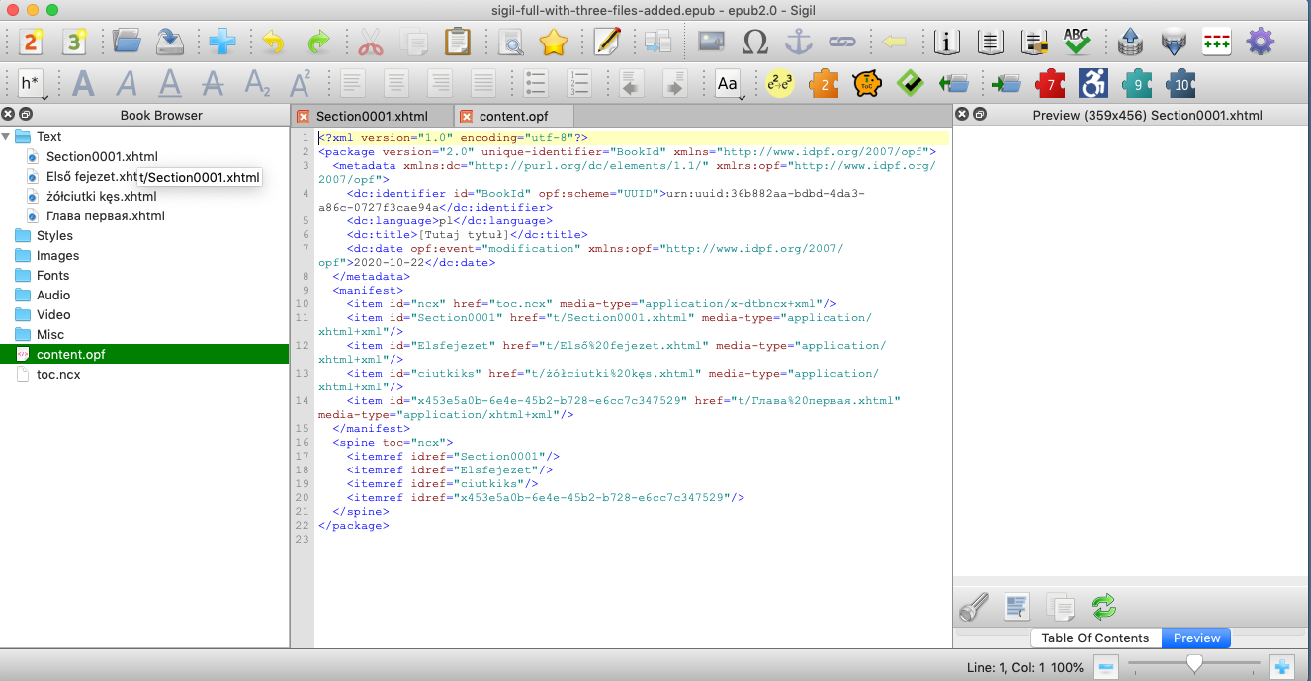Run the ToC piggy bank plugin icon
The image size is (1311, 681).
pyautogui.click(x=867, y=84)
